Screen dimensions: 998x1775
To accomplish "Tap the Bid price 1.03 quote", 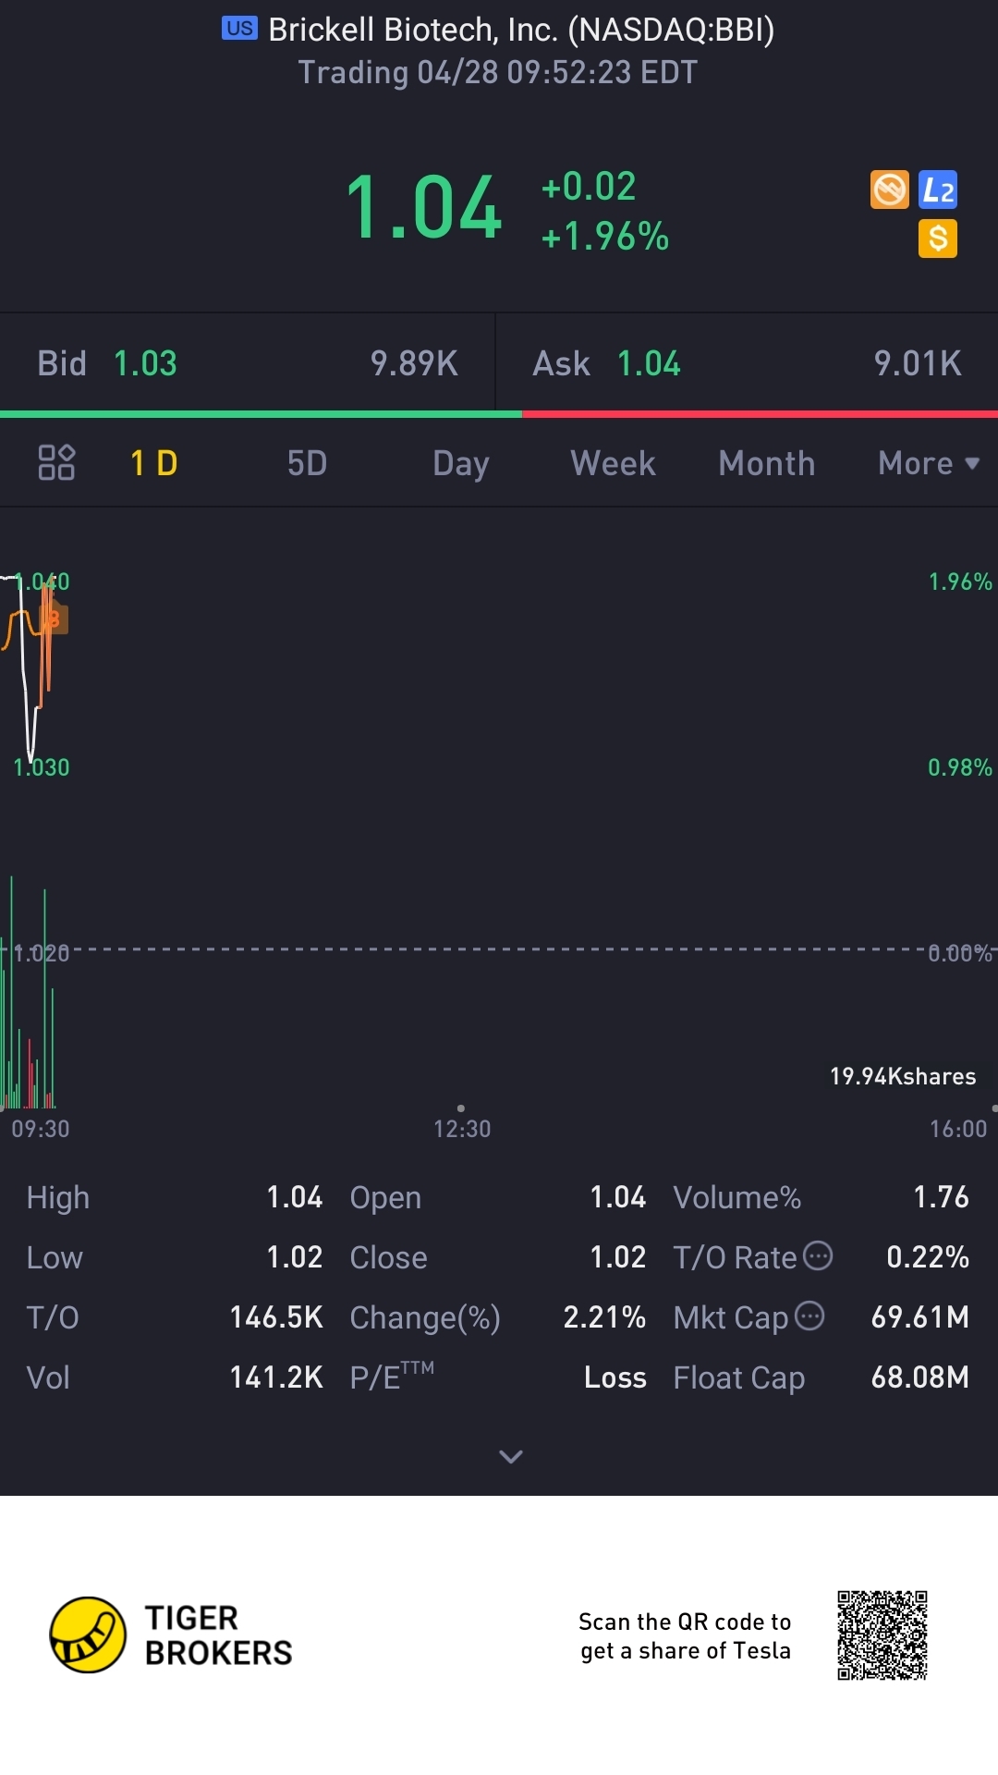I will [x=145, y=363].
